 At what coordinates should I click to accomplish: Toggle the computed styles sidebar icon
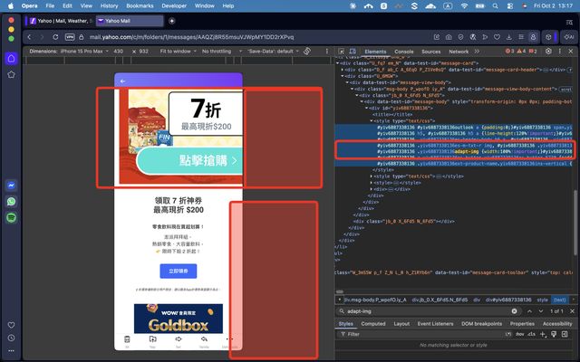pyautogui.click(x=565, y=334)
